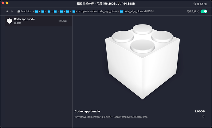Click the small bundle icon in the list

pos(10,21)
